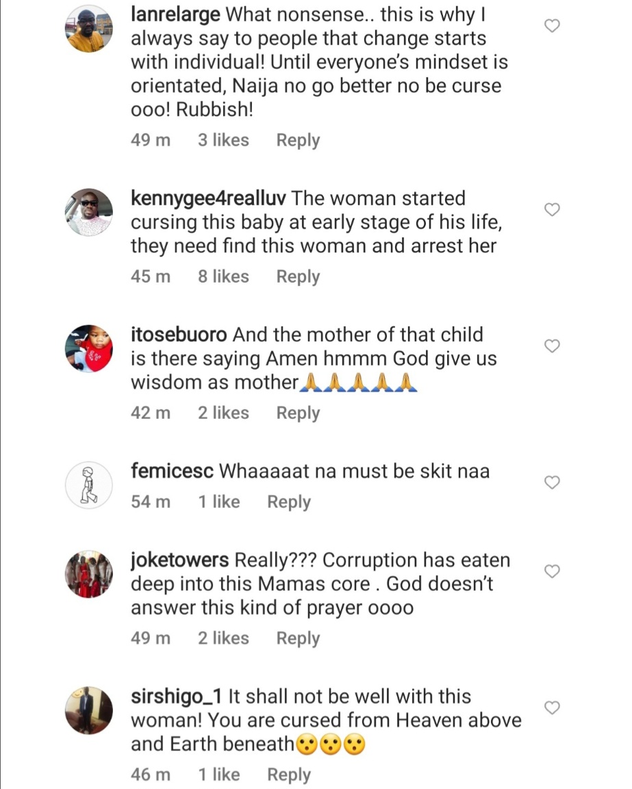View the 2 likes on joketowers' comment

point(223,638)
